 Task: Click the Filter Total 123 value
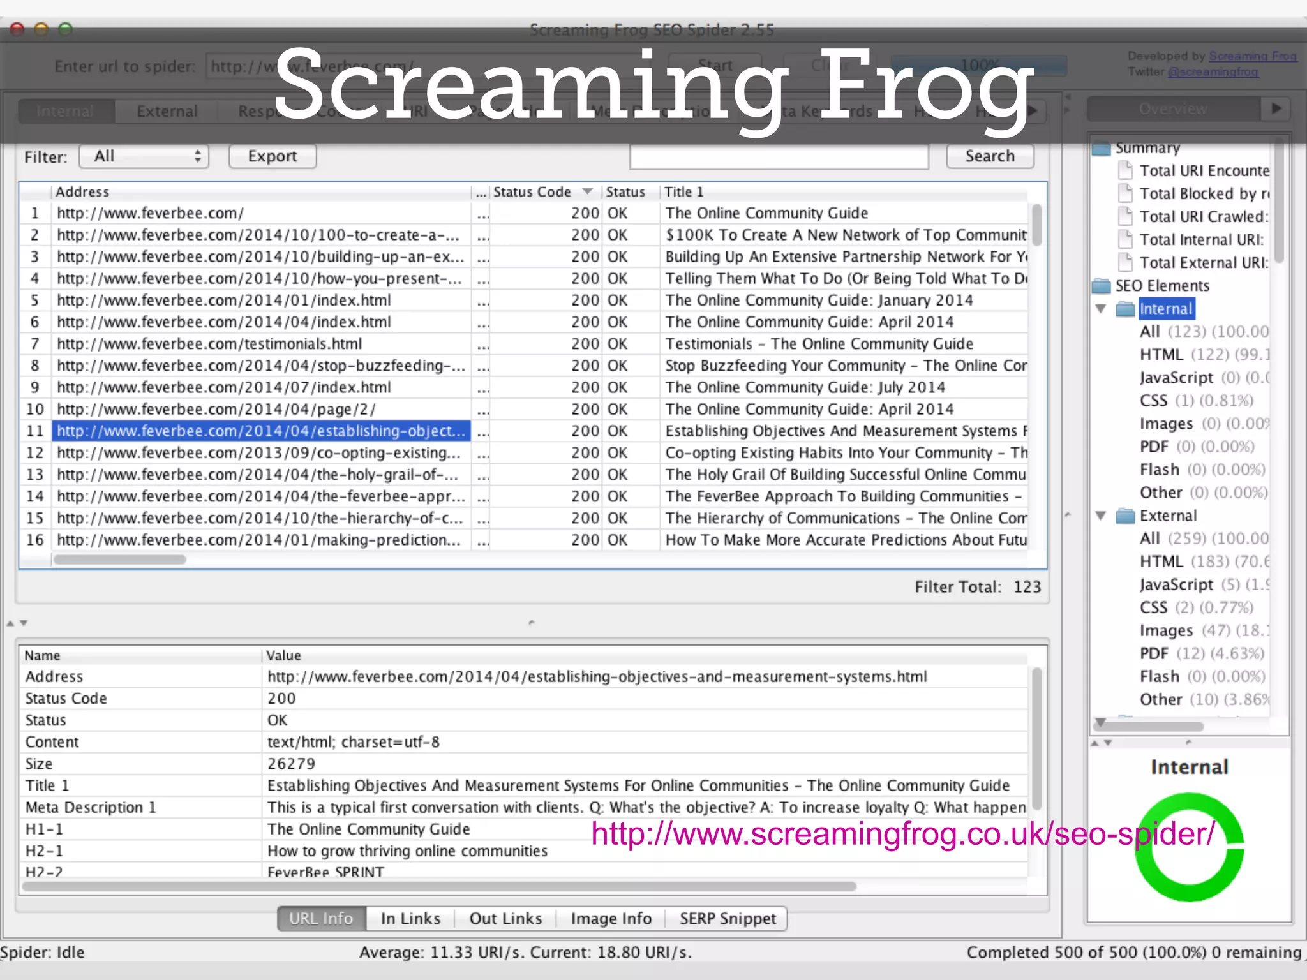click(x=1027, y=587)
